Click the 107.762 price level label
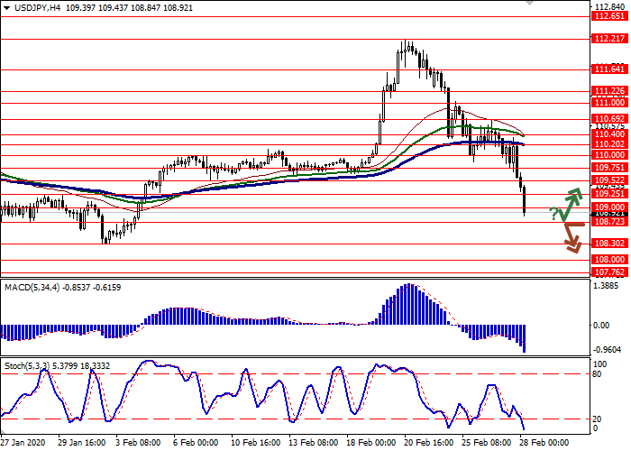Image resolution: width=631 pixels, height=451 pixels. pos(609,272)
